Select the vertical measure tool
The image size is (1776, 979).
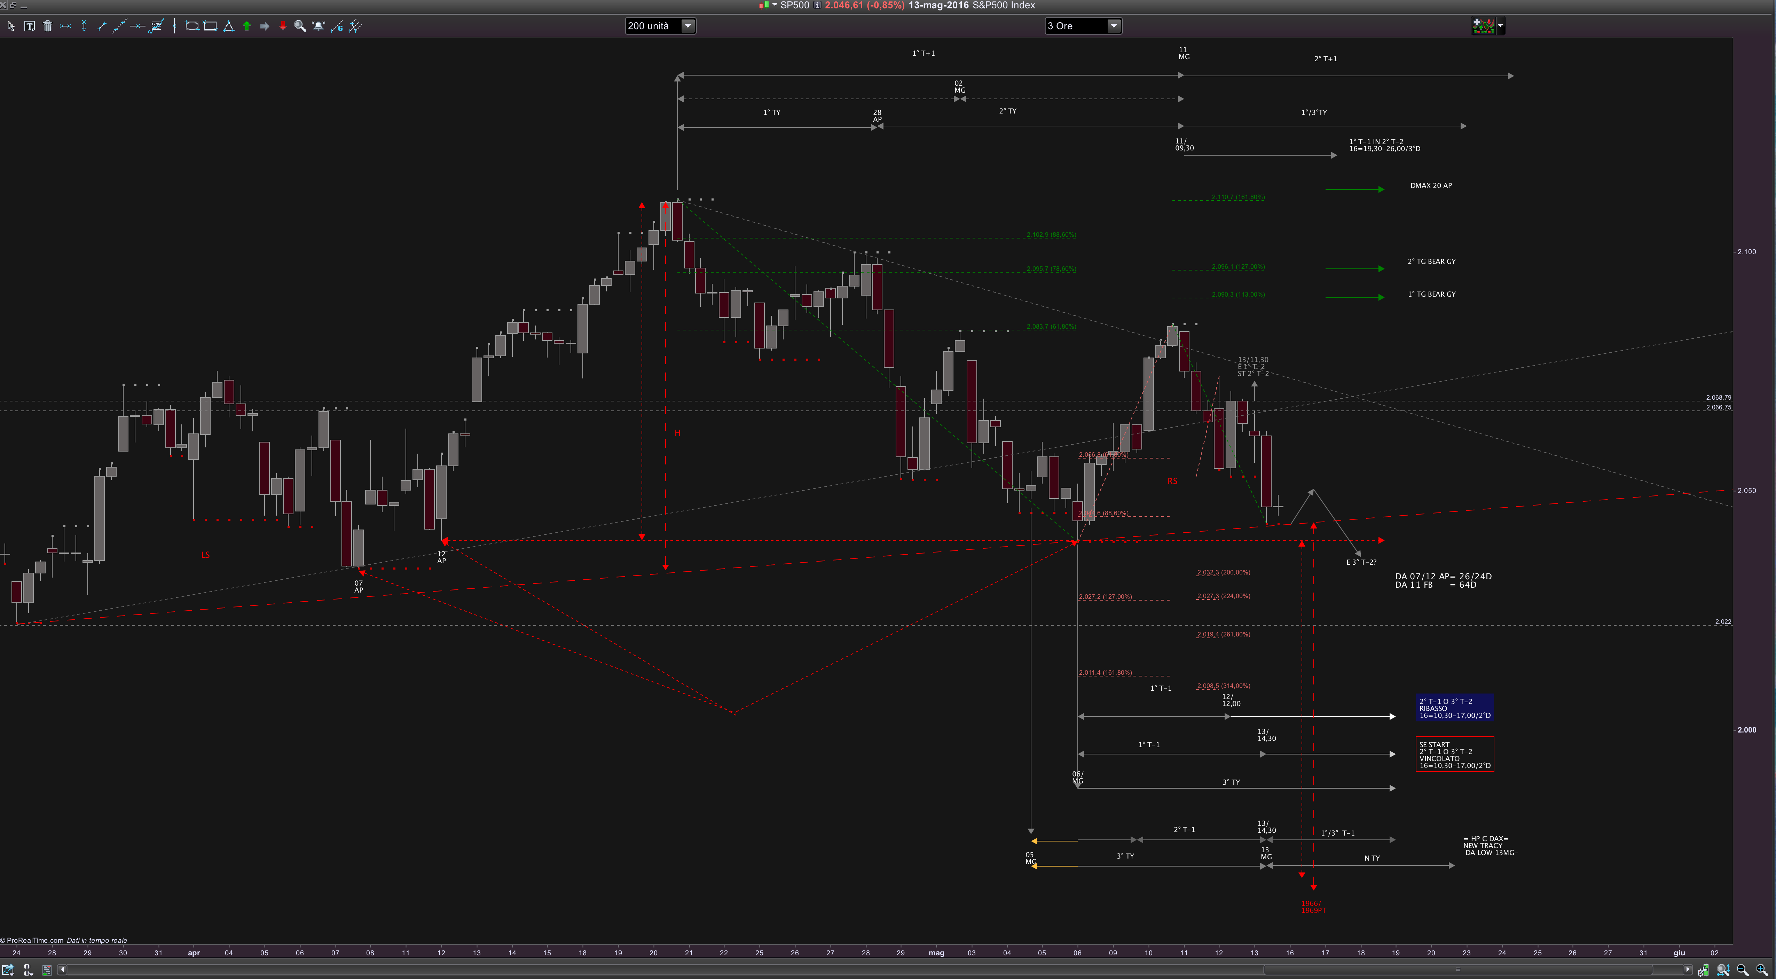tap(84, 26)
